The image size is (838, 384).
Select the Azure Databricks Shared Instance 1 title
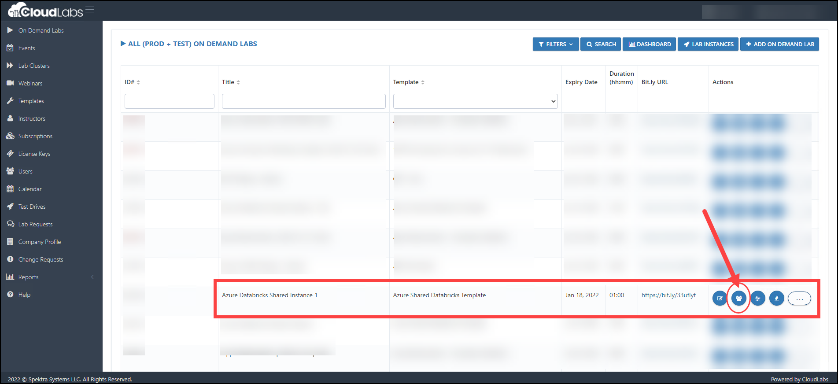pyautogui.click(x=269, y=295)
